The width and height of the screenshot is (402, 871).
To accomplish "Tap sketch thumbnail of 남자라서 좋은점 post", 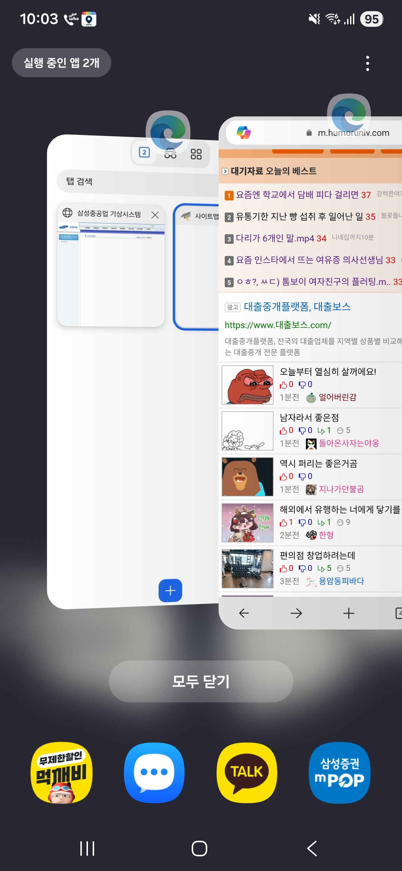I will tap(248, 431).
